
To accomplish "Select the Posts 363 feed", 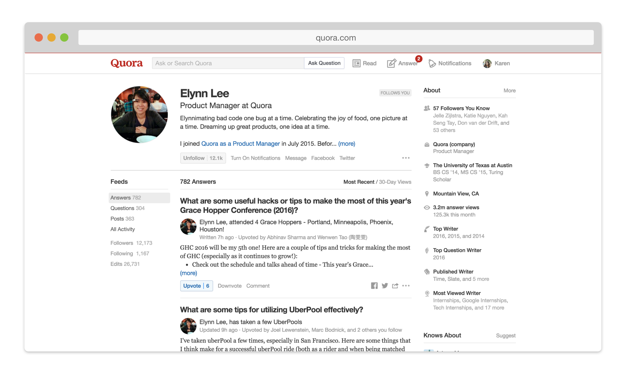I will tap(122, 219).
